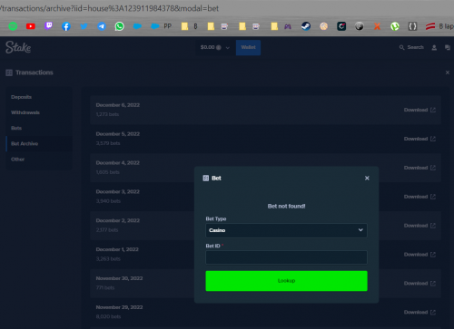Expand the $0.00 balance currency dropdown
Image resolution: width=454 pixels, height=329 pixels.
(x=215, y=47)
